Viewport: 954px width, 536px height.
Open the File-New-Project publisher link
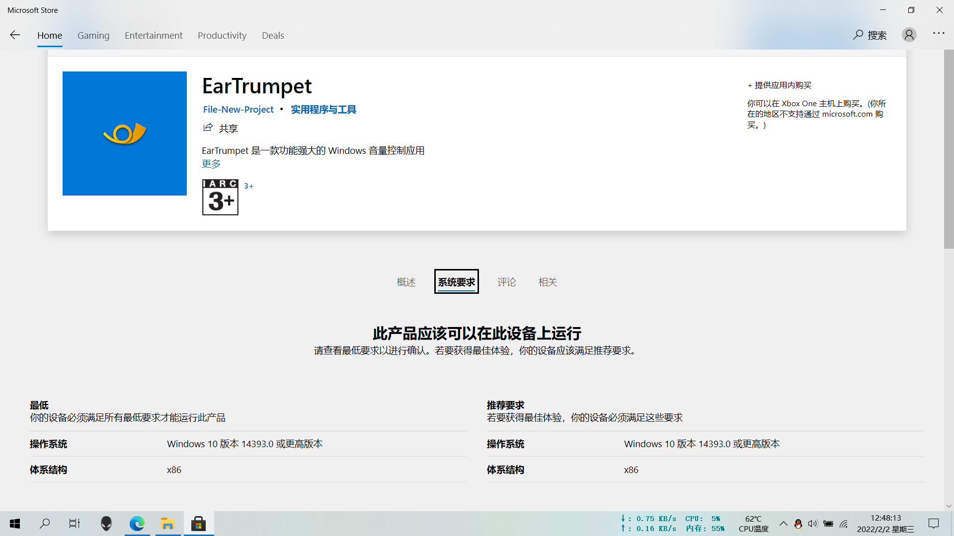coord(238,109)
